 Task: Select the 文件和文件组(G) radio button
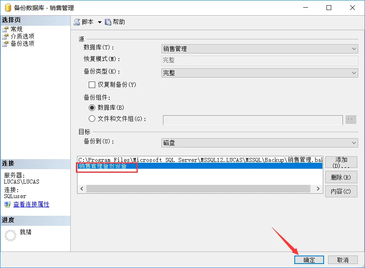click(92, 119)
